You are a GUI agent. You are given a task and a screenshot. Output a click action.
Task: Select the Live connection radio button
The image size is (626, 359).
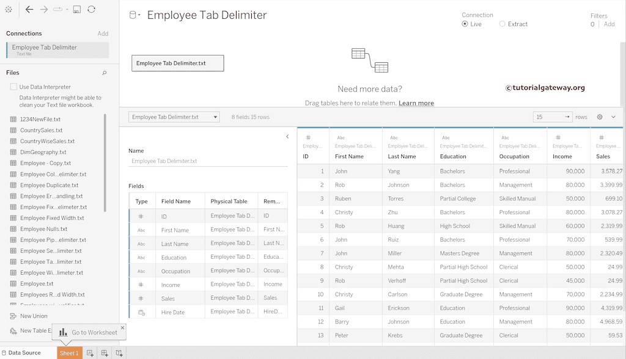(466, 23)
